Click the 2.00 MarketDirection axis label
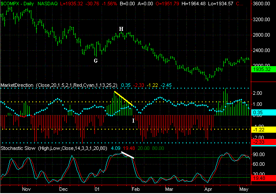The height and width of the screenshot is (194, 276). (x=257, y=93)
